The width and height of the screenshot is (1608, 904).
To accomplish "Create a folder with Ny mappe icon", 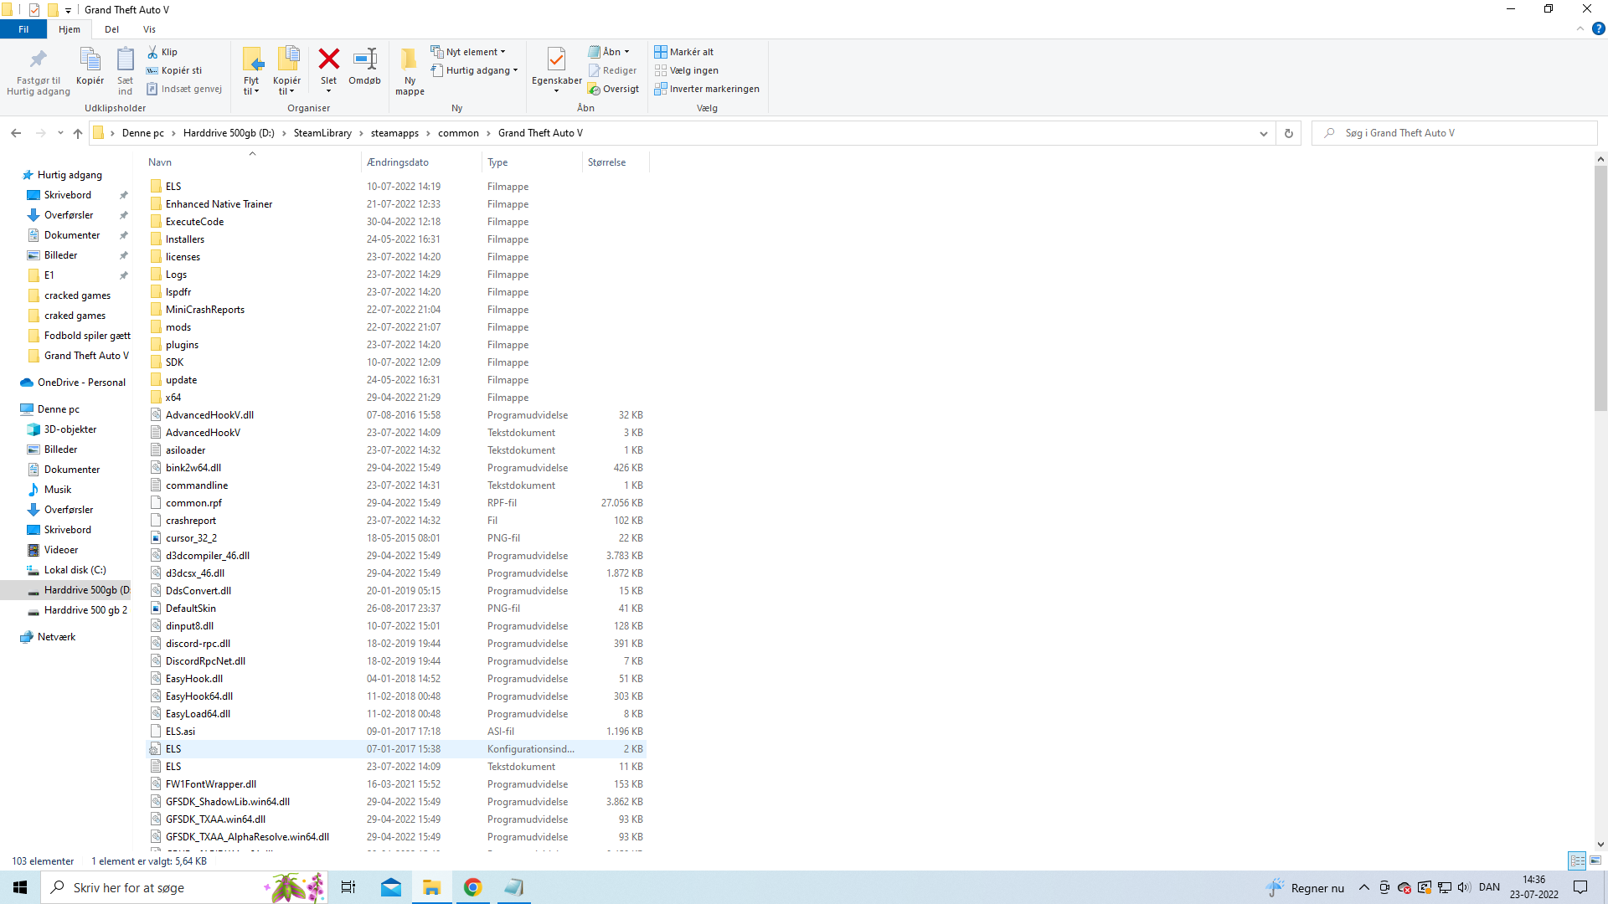I will coord(410,61).
